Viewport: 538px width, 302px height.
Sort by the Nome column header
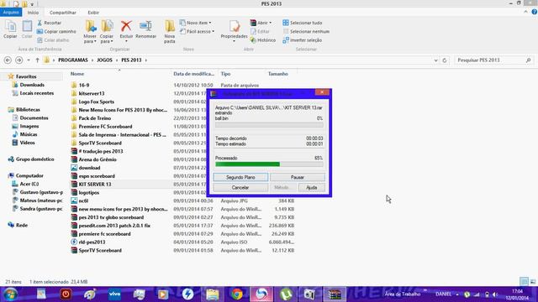pos(77,74)
